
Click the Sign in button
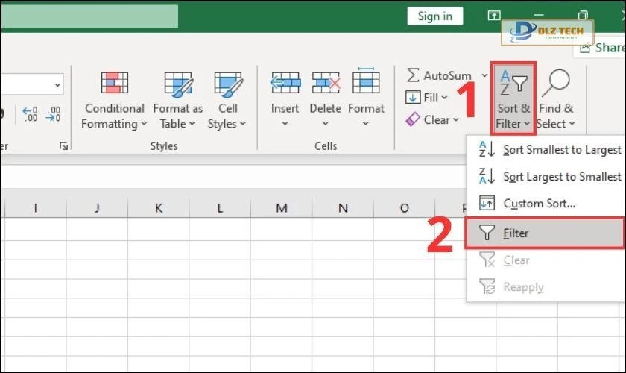click(x=434, y=16)
